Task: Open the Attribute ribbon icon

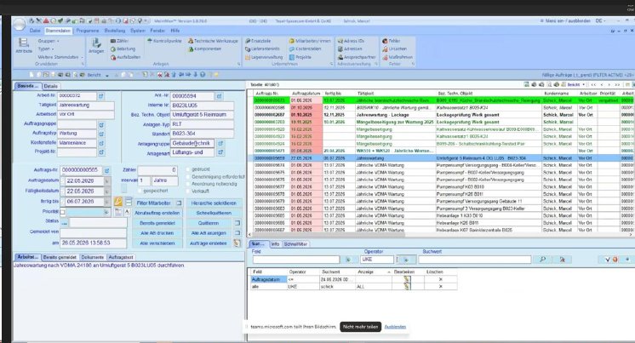Action: point(24,45)
